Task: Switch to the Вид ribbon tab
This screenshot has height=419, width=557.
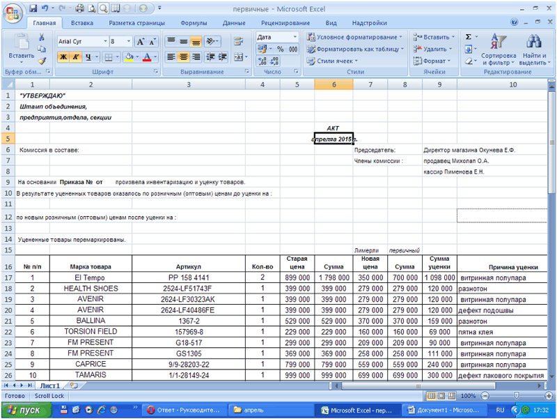Action: click(x=331, y=23)
